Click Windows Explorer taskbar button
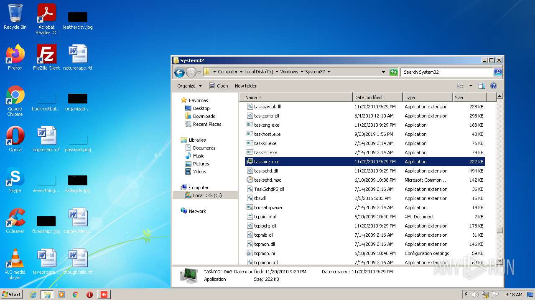 47,295
